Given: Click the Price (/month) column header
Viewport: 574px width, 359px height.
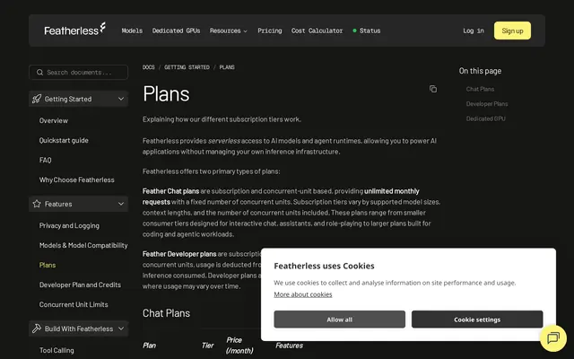Looking at the screenshot, I should pyautogui.click(x=239, y=345).
